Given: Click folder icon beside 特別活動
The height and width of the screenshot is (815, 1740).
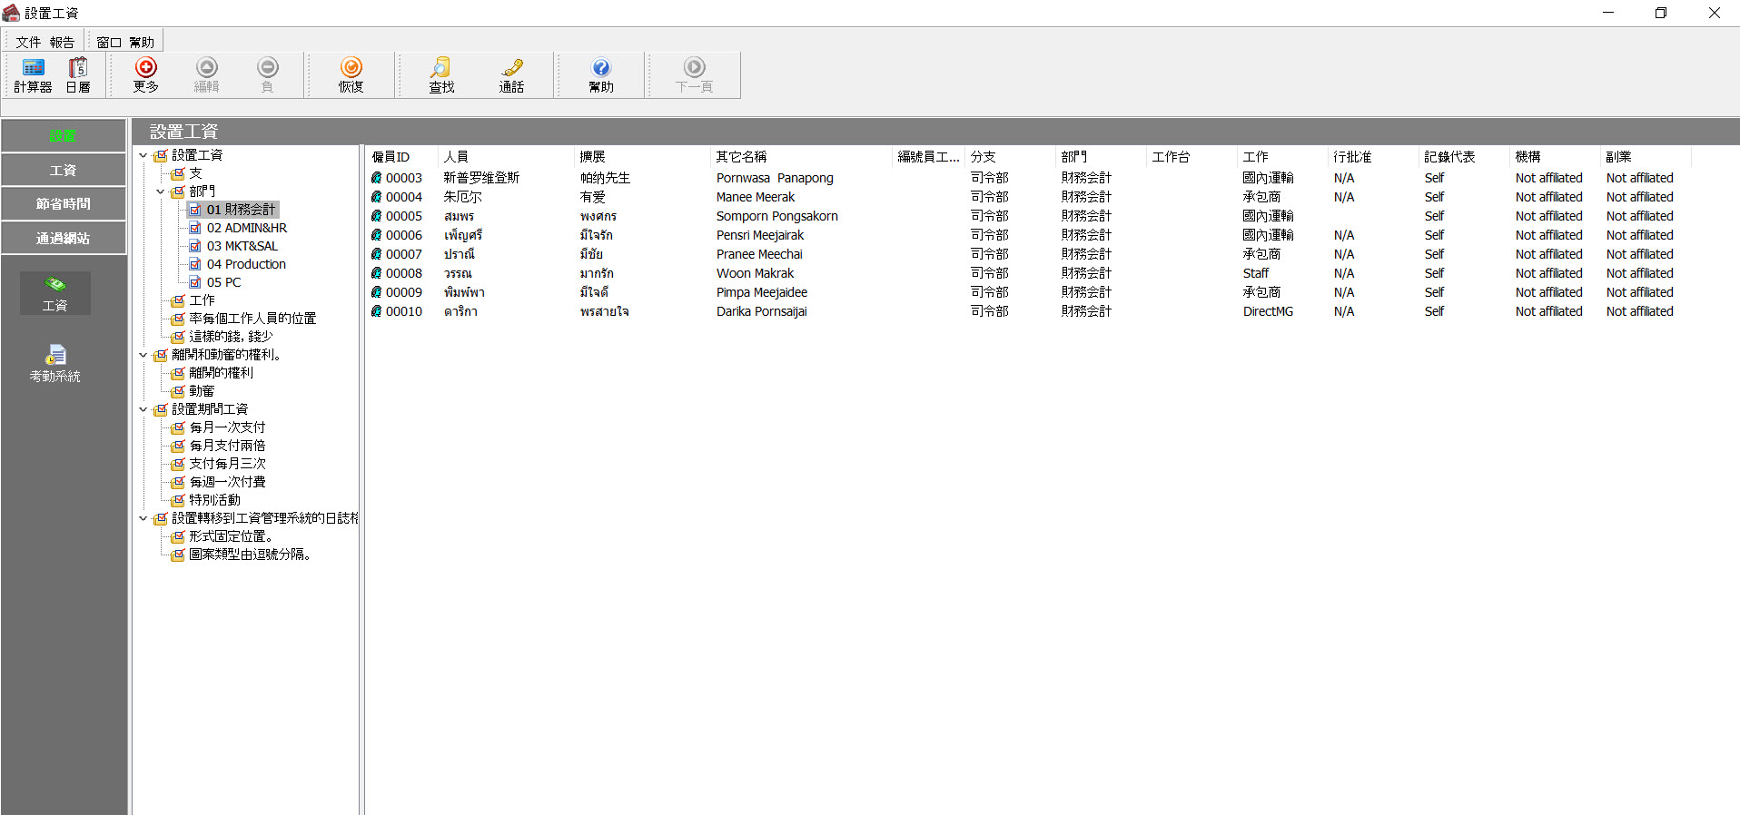Looking at the screenshot, I should pyautogui.click(x=178, y=500).
